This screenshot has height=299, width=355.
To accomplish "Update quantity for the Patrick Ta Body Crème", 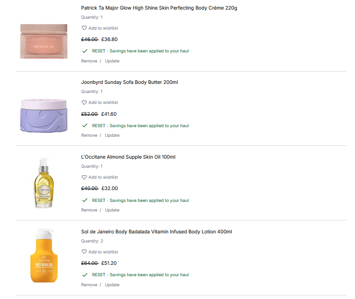I will (112, 61).
